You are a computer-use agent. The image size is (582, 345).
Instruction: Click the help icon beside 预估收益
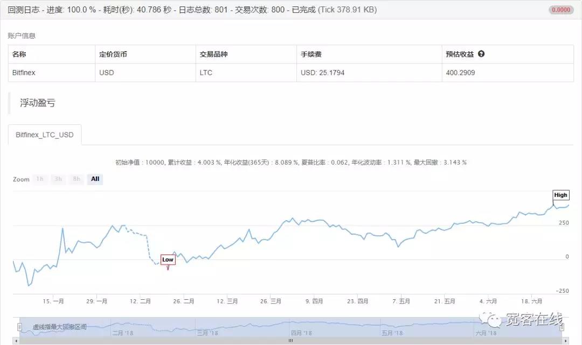pos(481,54)
